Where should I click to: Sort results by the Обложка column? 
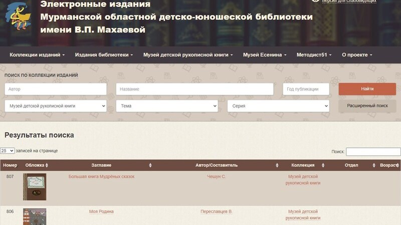coord(37,165)
